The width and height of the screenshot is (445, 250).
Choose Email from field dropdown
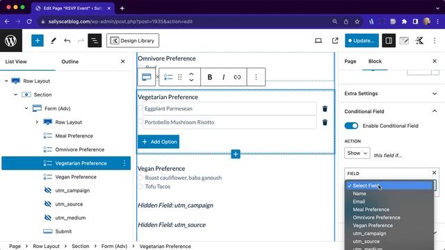[x=359, y=201]
